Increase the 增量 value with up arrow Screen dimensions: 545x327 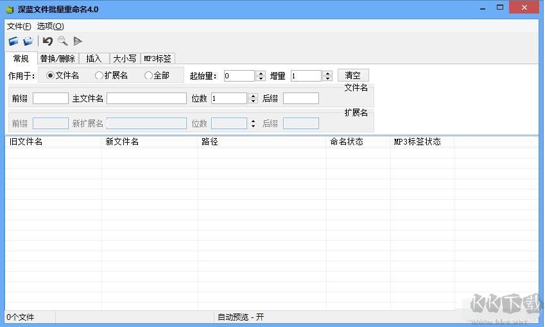point(327,73)
